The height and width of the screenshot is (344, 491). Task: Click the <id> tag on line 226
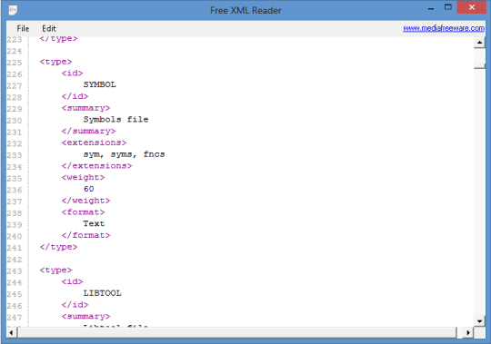(72, 74)
